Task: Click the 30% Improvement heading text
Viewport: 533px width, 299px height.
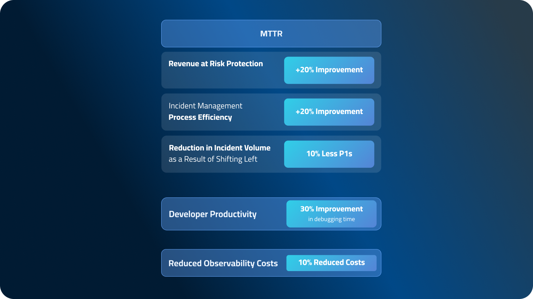Action: click(331, 209)
